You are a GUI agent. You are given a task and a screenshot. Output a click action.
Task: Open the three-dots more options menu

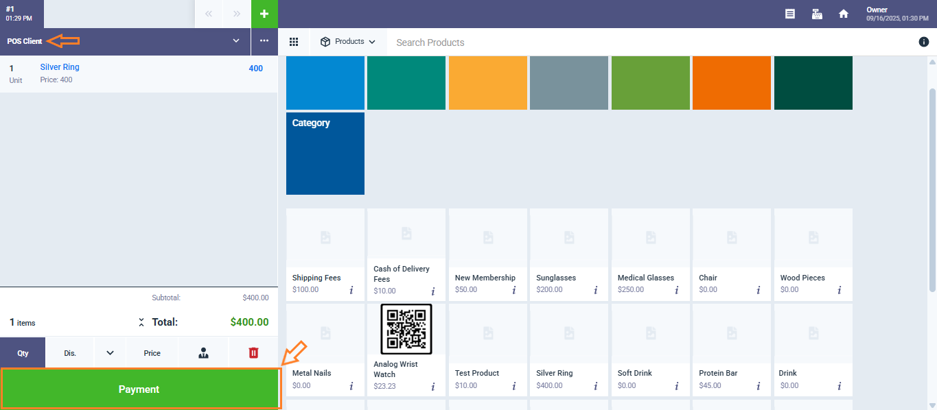264,41
